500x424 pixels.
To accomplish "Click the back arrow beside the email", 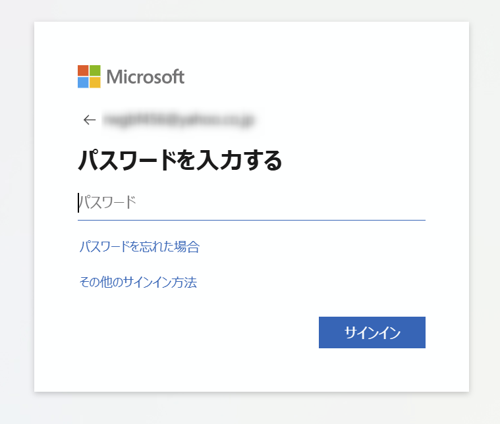I will pos(90,120).
